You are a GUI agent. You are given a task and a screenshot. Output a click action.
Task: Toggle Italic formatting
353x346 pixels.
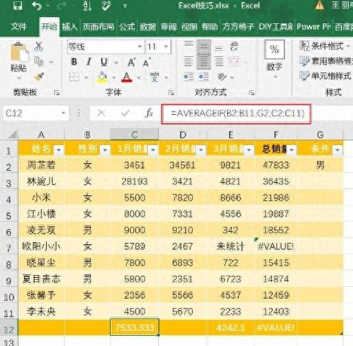(x=89, y=62)
